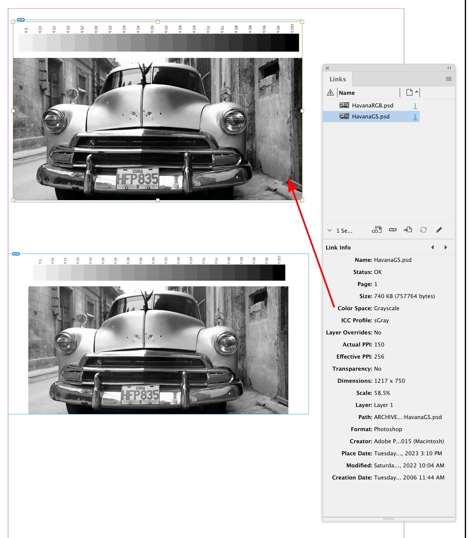Show next link info with right arrow
Screen dimensions: 468x538
pos(445,247)
